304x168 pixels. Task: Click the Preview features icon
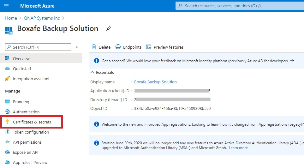pos(149,47)
